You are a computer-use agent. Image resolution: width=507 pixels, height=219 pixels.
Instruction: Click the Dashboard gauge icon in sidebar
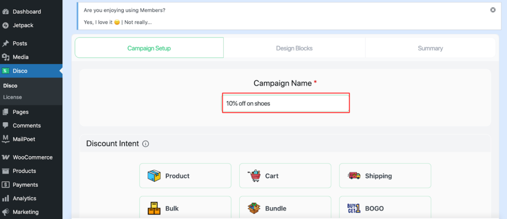pos(5,12)
